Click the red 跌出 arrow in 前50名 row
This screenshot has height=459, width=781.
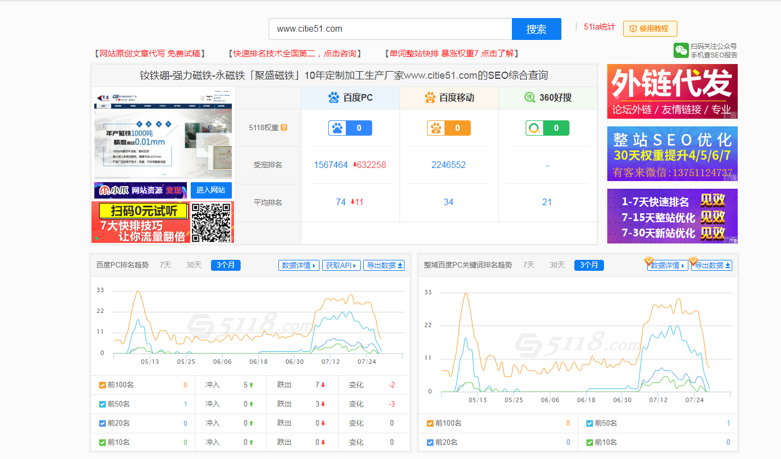click(323, 404)
